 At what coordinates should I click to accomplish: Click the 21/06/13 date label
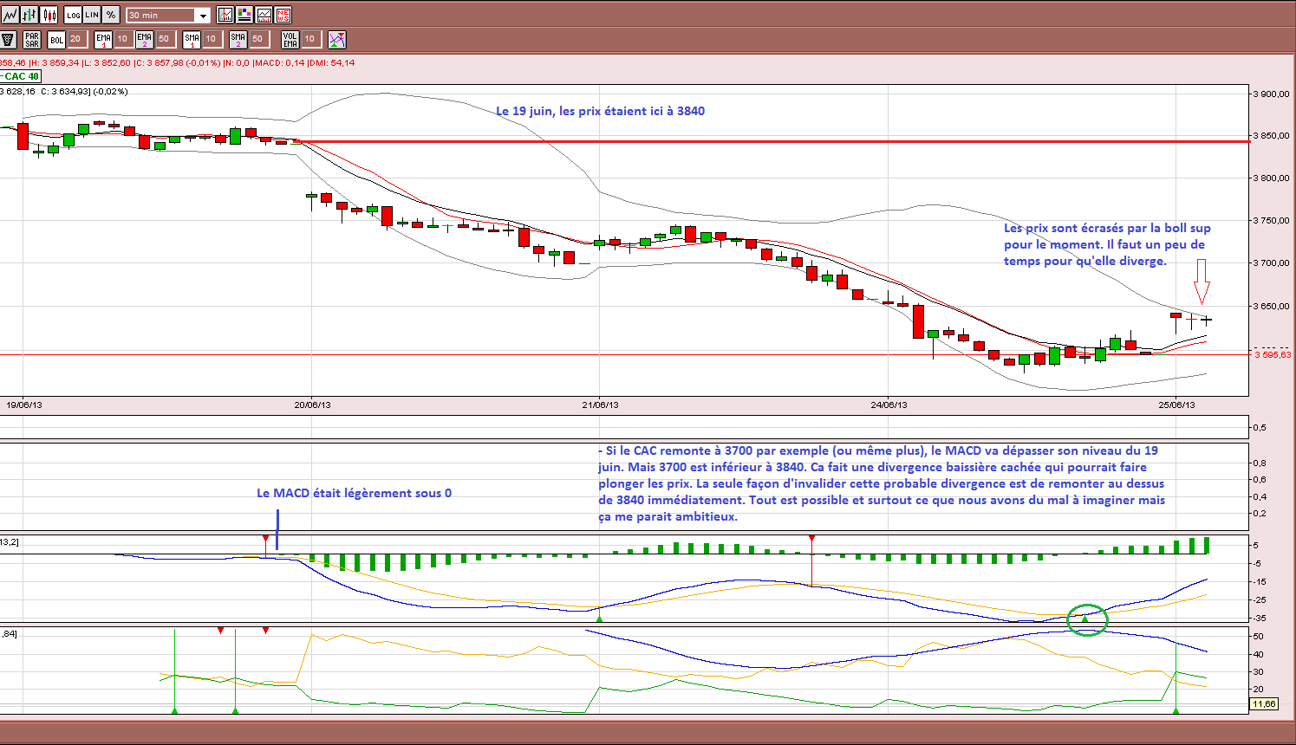tap(600, 405)
